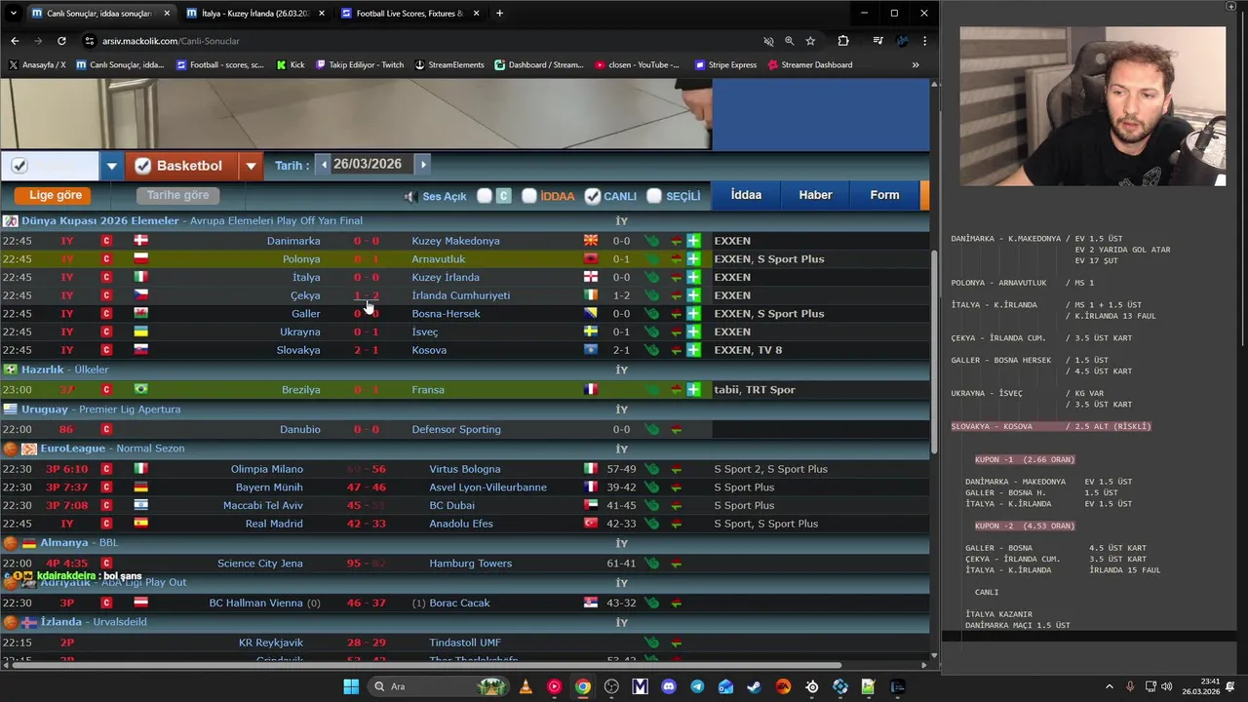Viewport: 1248px width, 702px height.
Task: Open the Stripe Express bookmark
Action: click(x=725, y=65)
